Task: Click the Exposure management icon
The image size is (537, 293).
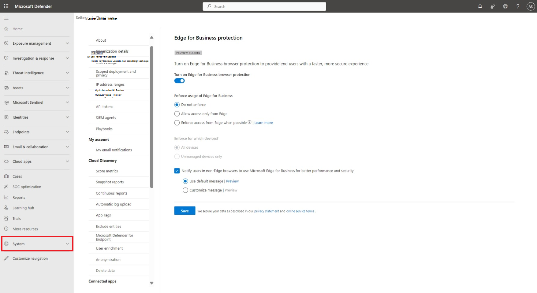Action: click(6, 43)
